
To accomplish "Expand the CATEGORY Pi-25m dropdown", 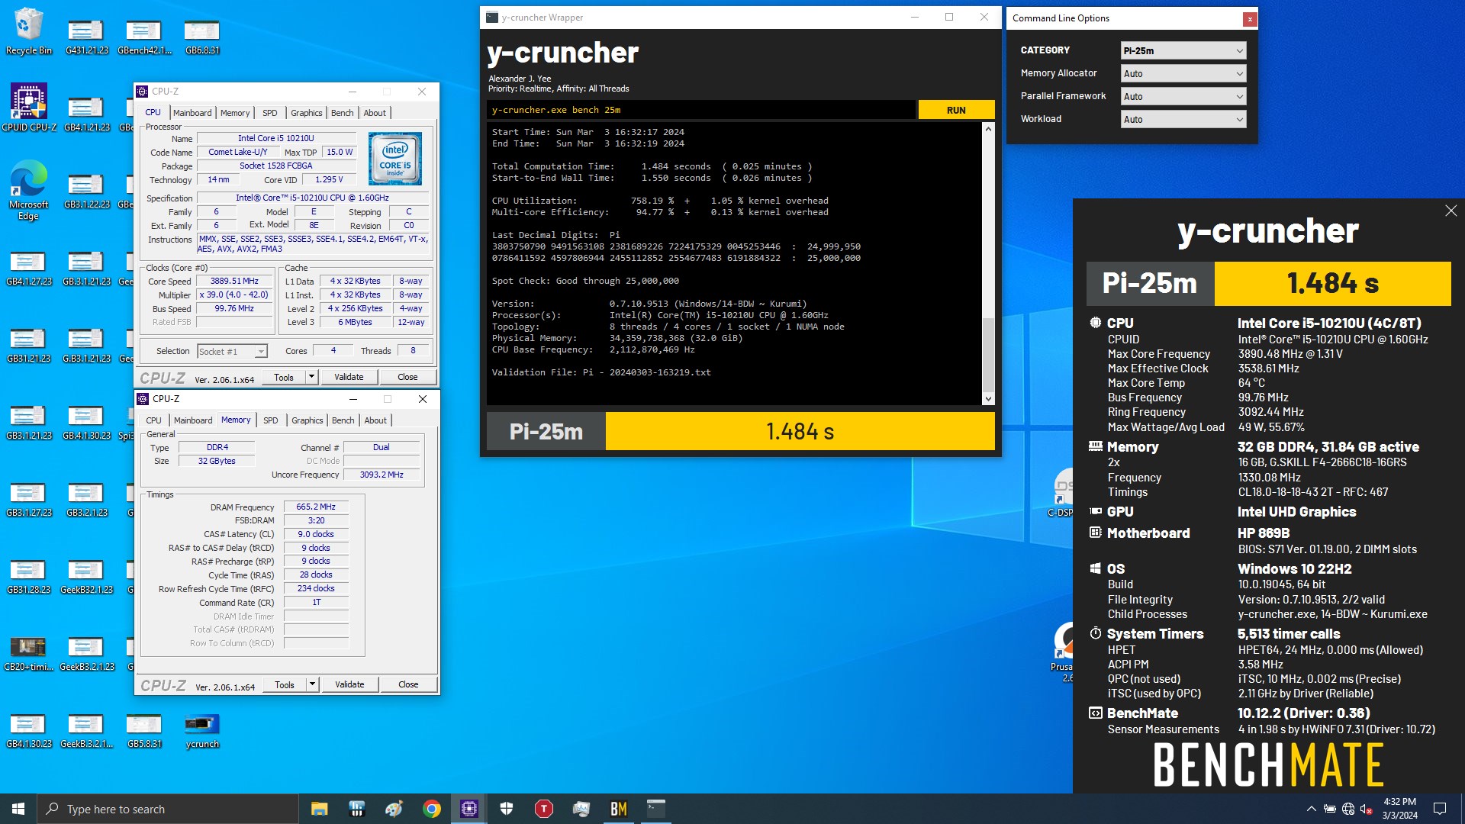I will click(1183, 50).
